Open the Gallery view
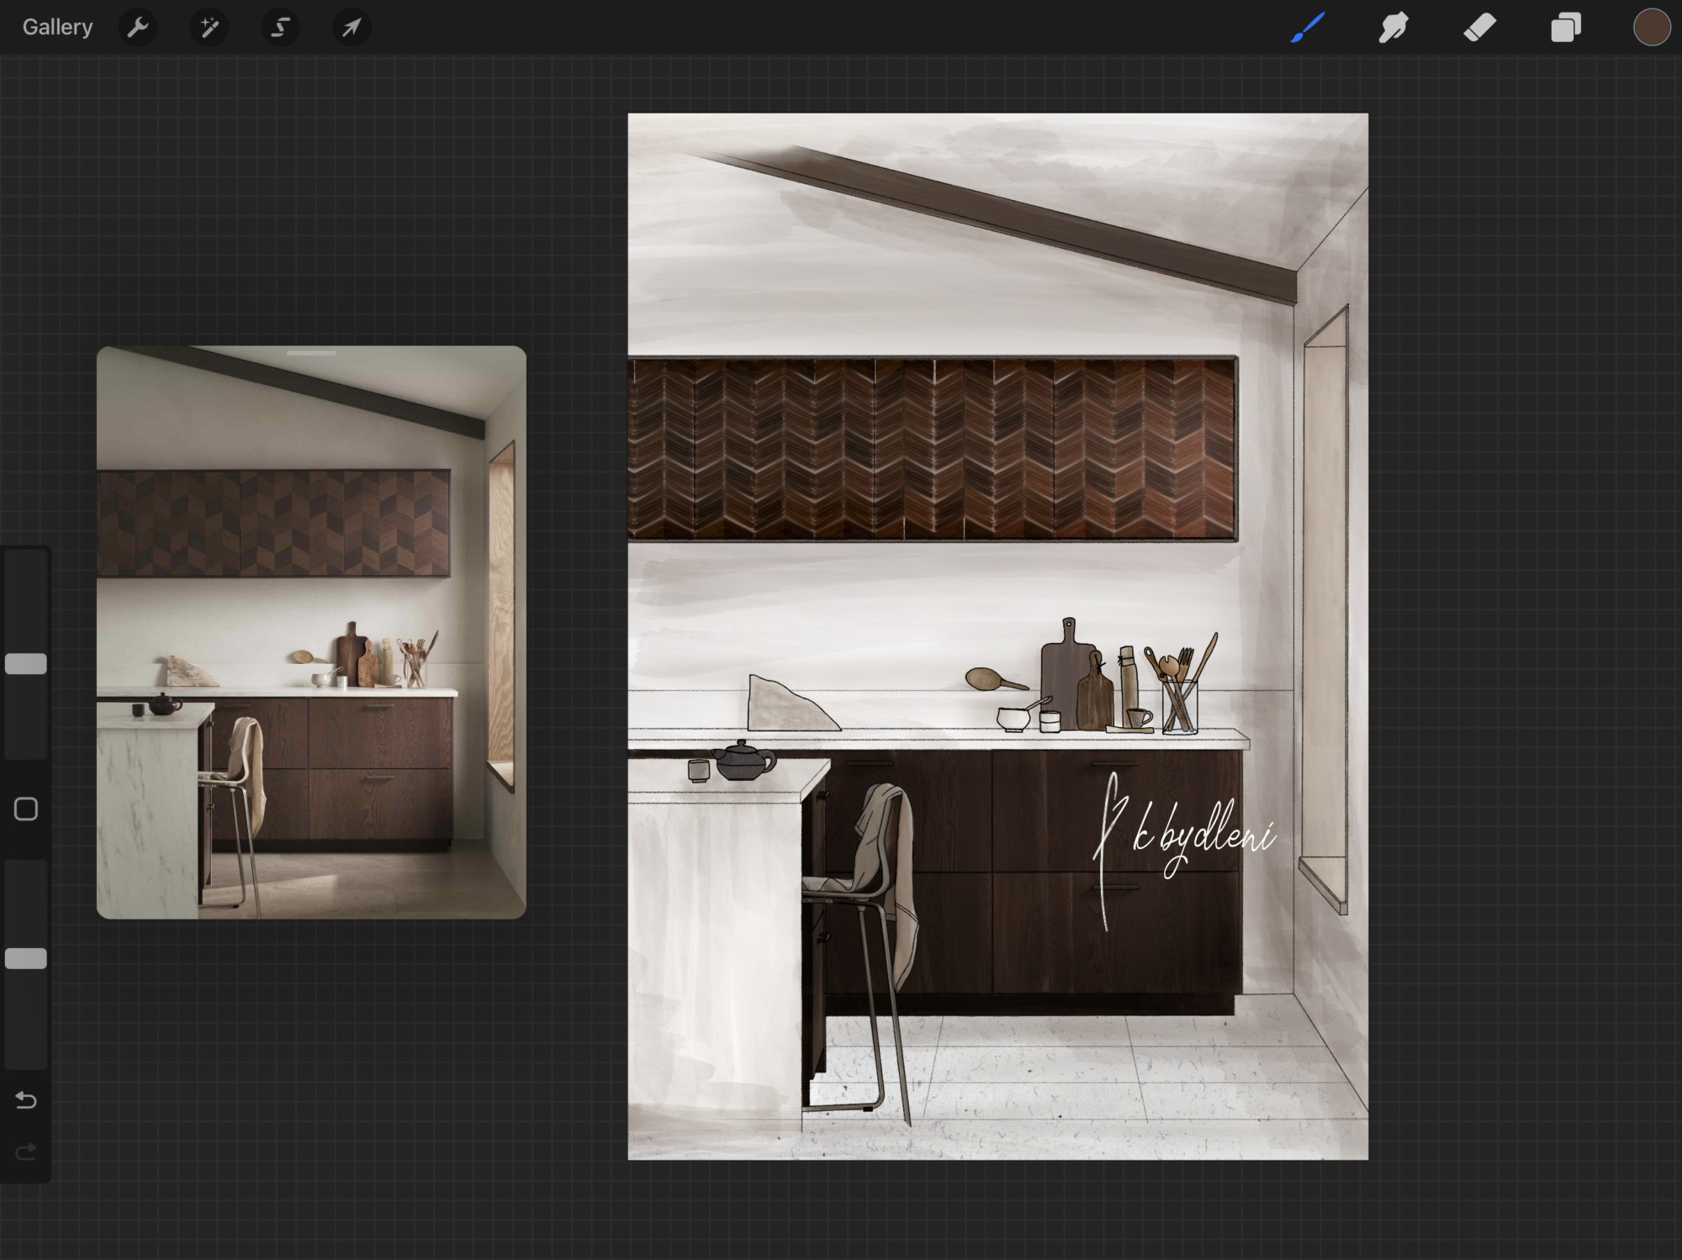Viewport: 1682px width, 1260px height. [x=57, y=27]
